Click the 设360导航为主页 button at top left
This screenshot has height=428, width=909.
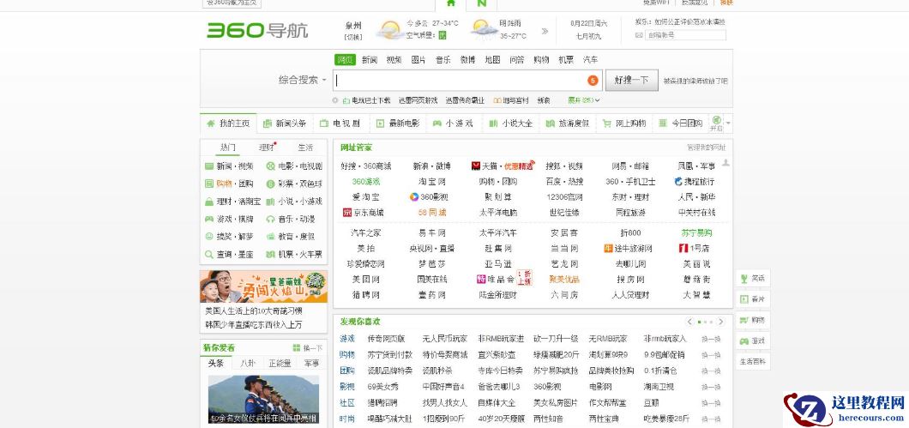232,3
